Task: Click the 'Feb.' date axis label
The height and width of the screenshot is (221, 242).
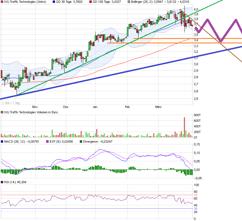Action: 128,107
